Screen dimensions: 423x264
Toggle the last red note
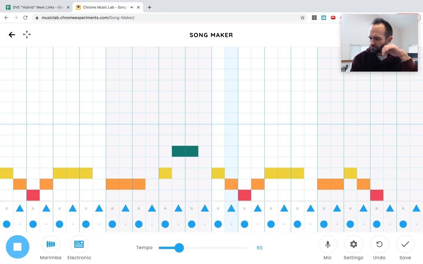[x=377, y=195]
